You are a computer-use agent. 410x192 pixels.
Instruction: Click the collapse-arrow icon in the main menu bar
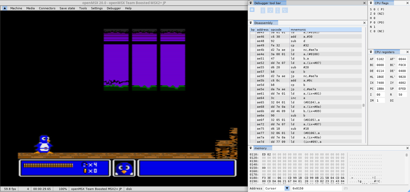click(x=5, y=8)
